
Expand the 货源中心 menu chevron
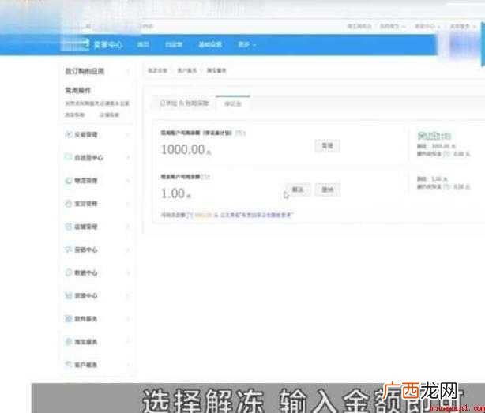pos(128,296)
